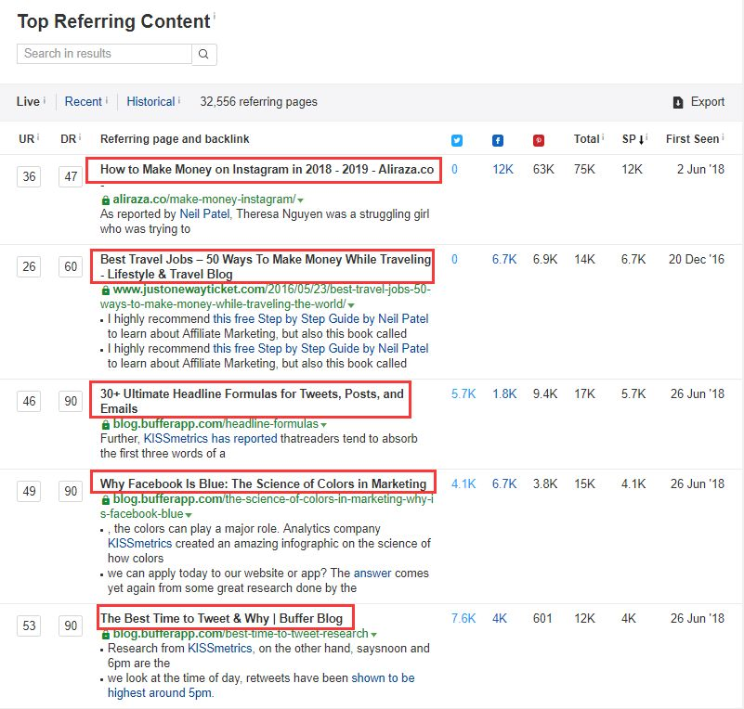744x709 pixels.
Task: Expand the aliraza.co URL dropdown arrow
Action: 300,200
